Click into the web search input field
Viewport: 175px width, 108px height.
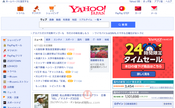tap(74, 25)
